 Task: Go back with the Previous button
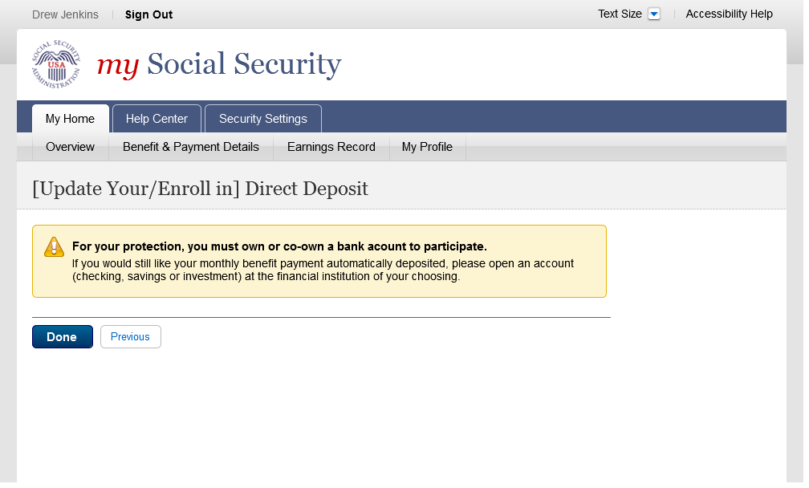coord(130,337)
